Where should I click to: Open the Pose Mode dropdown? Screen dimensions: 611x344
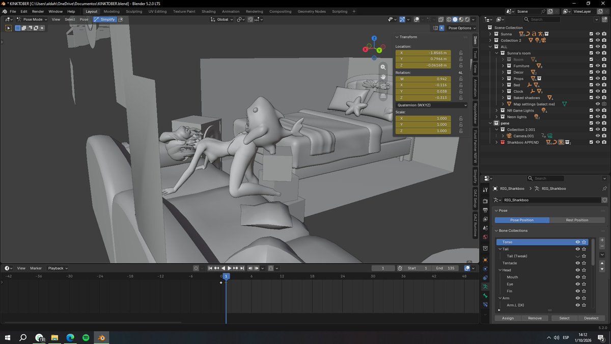[x=32, y=19]
